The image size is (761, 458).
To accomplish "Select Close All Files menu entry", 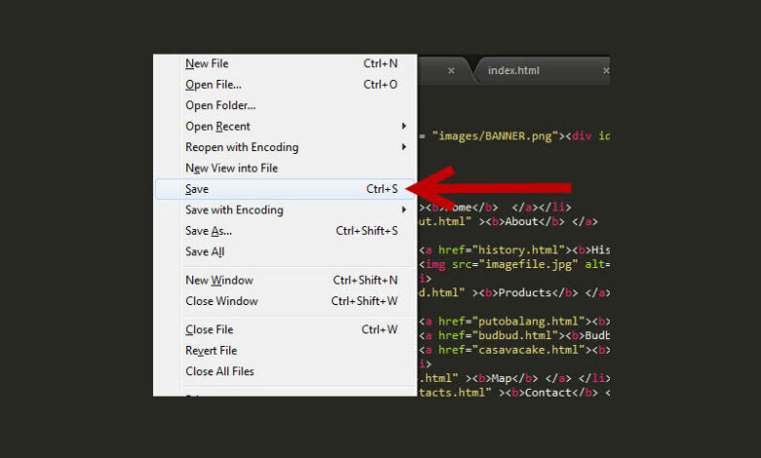I will (x=220, y=371).
